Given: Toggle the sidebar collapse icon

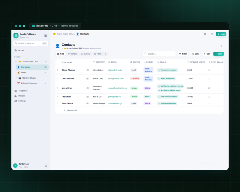Looking at the screenshot, I should pos(46,35).
